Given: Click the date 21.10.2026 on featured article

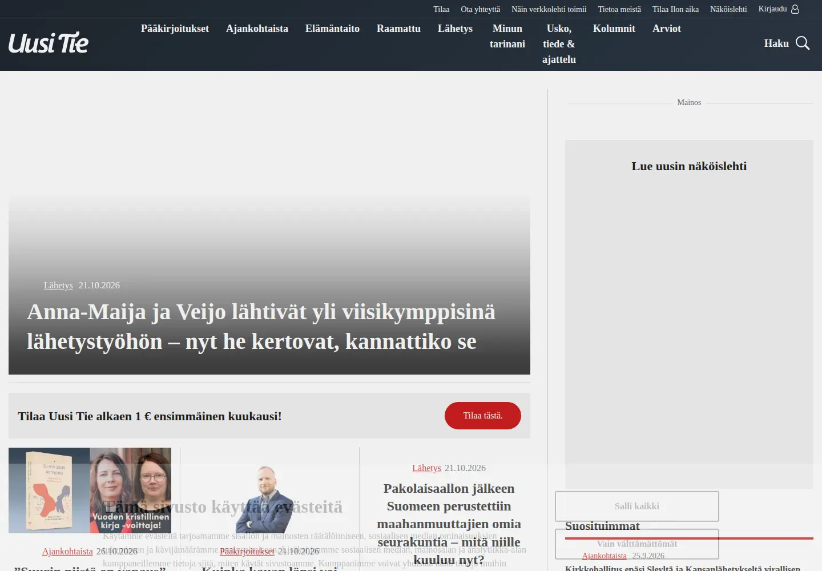Looking at the screenshot, I should pos(99,285).
